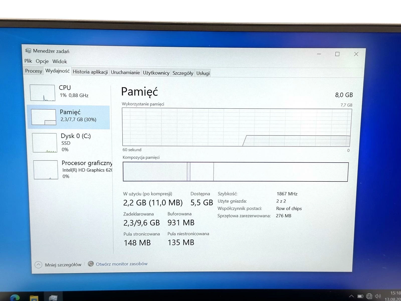The height and width of the screenshot is (301, 401).
Task: Click the Row of chips value
Action: coord(289,208)
